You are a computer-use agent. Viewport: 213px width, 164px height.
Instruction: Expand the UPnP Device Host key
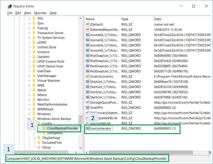click(x=29, y=66)
